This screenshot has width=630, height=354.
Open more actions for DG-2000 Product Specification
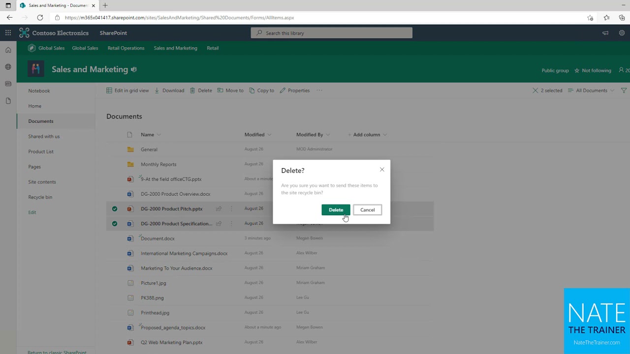(x=231, y=224)
